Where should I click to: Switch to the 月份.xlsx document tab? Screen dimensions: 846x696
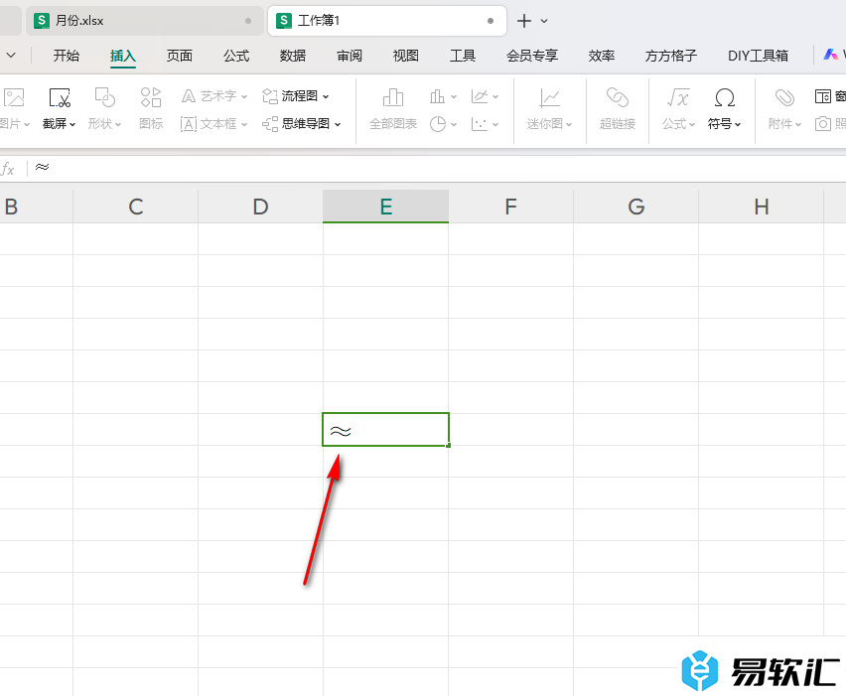click(x=145, y=21)
